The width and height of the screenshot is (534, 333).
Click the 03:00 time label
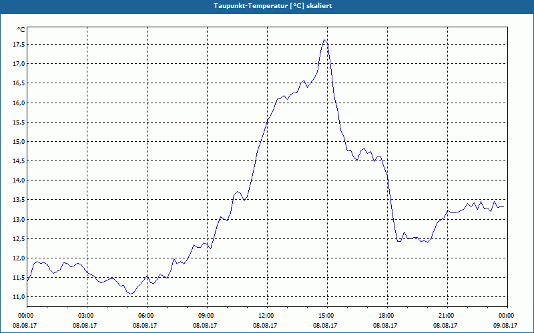pyautogui.click(x=87, y=316)
